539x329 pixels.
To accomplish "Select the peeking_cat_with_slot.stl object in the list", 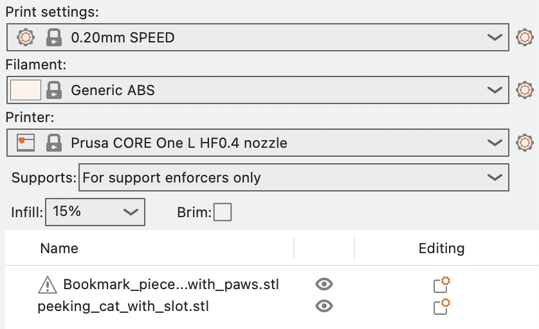I will tap(123, 307).
